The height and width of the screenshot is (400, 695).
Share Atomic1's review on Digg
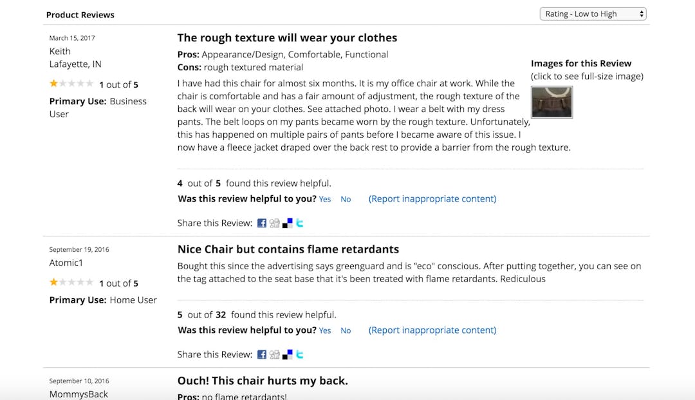point(275,354)
